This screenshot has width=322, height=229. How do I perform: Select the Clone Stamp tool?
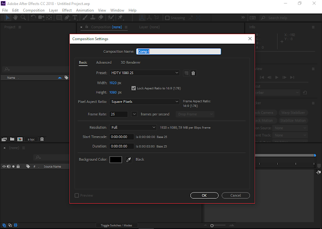[93, 18]
